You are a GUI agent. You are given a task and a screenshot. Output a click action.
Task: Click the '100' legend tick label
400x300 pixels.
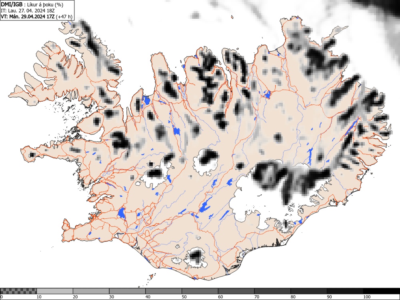(366, 297)
